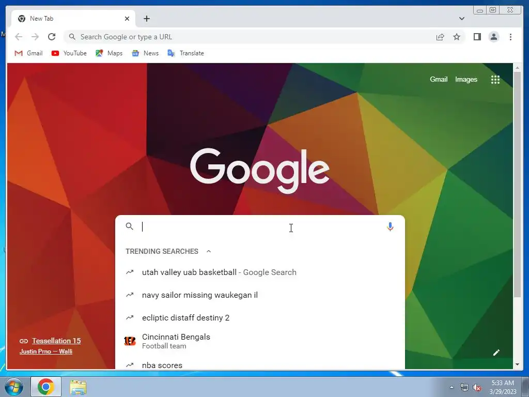Start voice search with the microphone icon
This screenshot has height=397, width=529.
(x=390, y=226)
